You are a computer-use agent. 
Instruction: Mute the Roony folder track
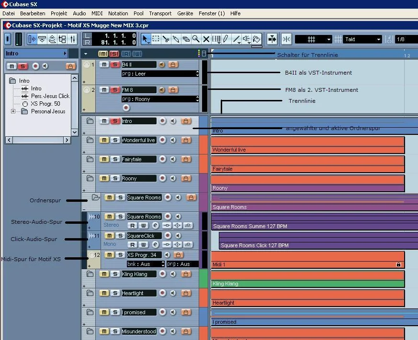[104, 178]
